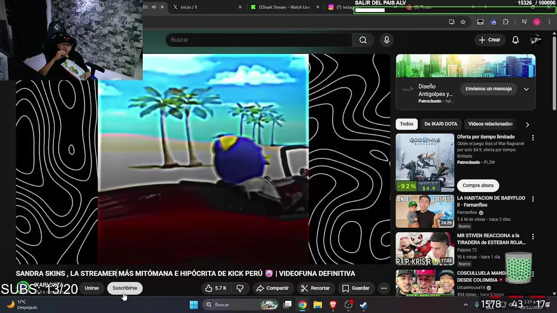Open Steam from the taskbar
Viewport: 557px width, 313px height.
tap(363, 305)
